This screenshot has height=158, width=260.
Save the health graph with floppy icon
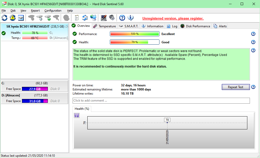77,115
